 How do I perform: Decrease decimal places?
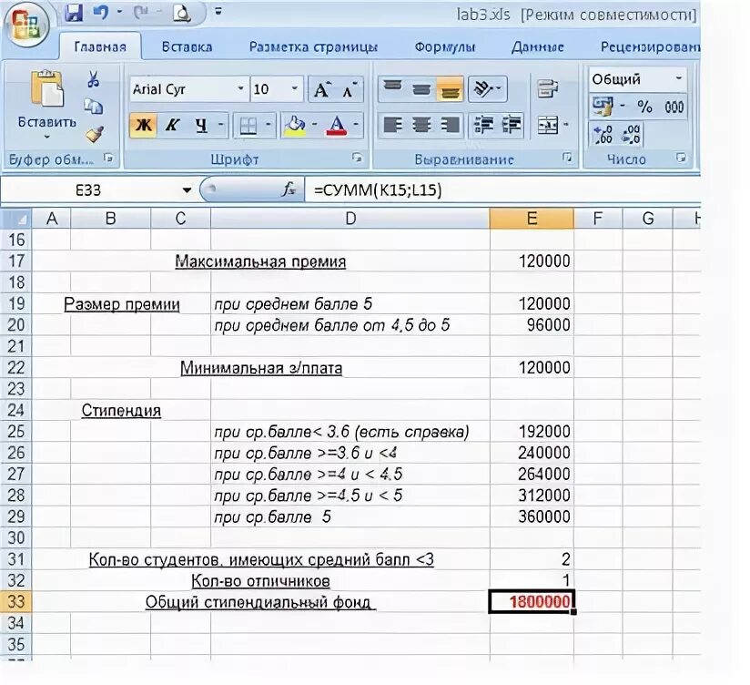click(x=631, y=135)
